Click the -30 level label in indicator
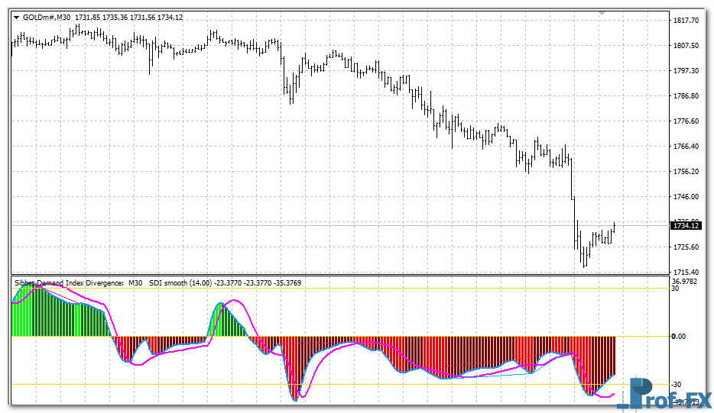Image resolution: width=714 pixels, height=413 pixels. click(x=676, y=385)
